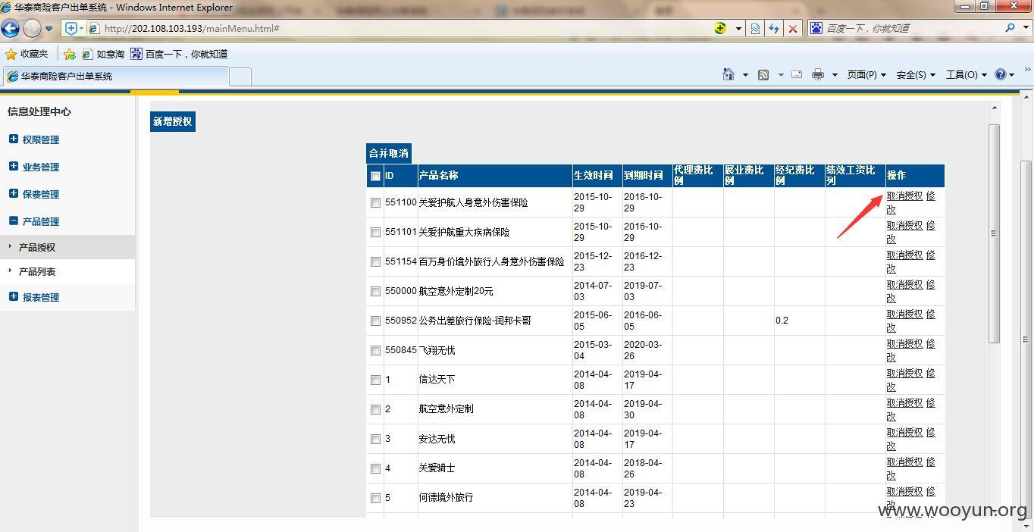This screenshot has width=1034, height=532.
Task: Open the 百度一下，你就知道 favorites link
Action: [179, 54]
